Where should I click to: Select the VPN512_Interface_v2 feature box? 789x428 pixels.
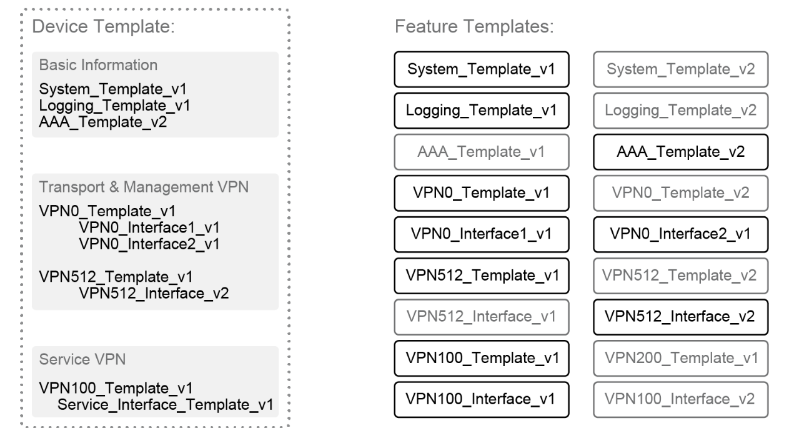680,316
